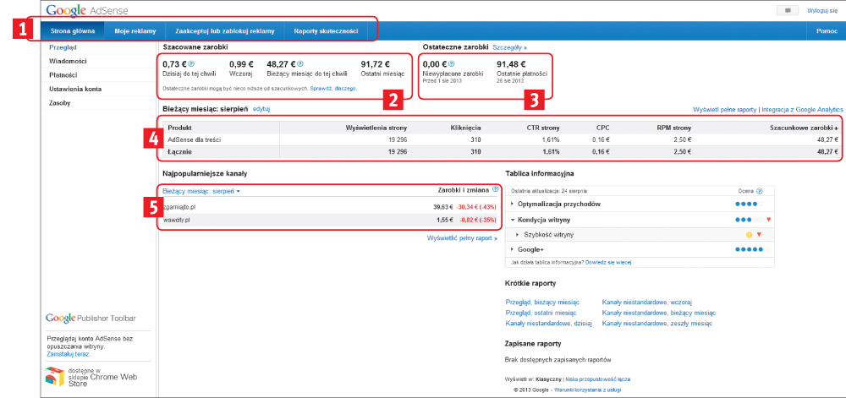Click the notification icon beside Wyloguj się
The width and height of the screenshot is (846, 398).
(788, 10)
